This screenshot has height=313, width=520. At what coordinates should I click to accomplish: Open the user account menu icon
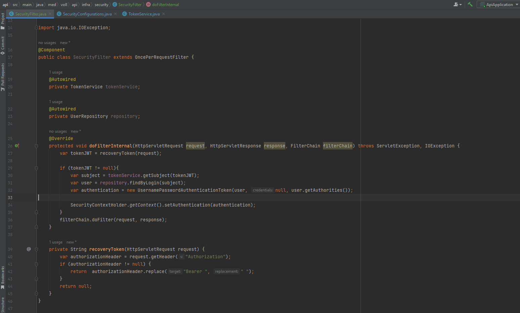(458, 4)
